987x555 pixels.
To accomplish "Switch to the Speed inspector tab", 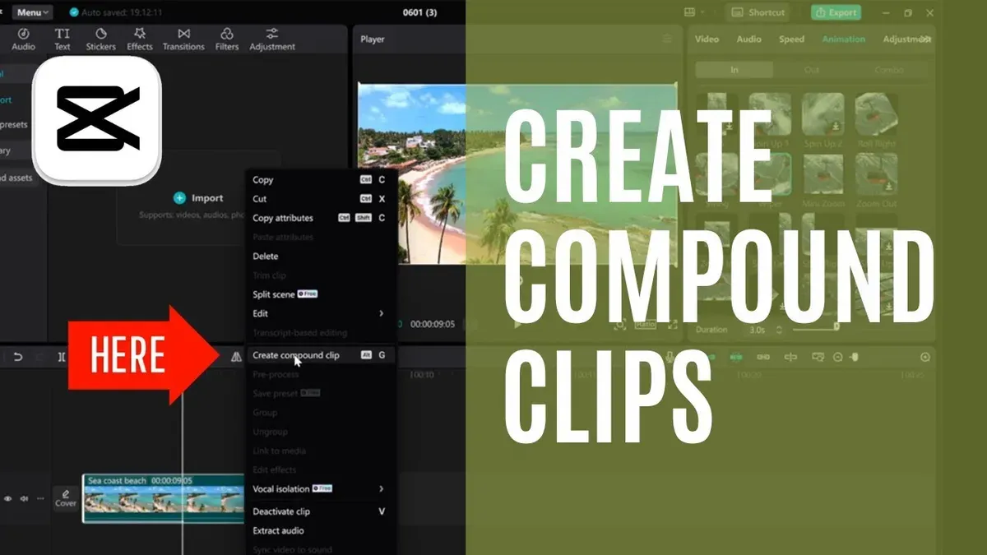I will pos(791,39).
